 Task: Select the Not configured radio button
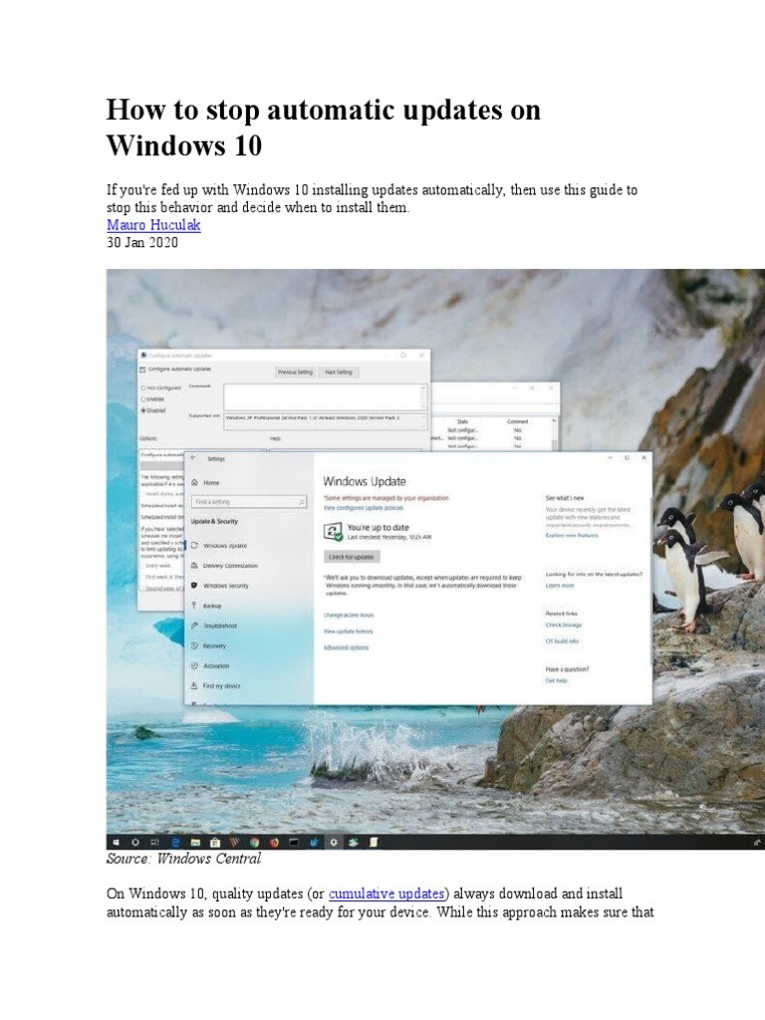pos(143,387)
